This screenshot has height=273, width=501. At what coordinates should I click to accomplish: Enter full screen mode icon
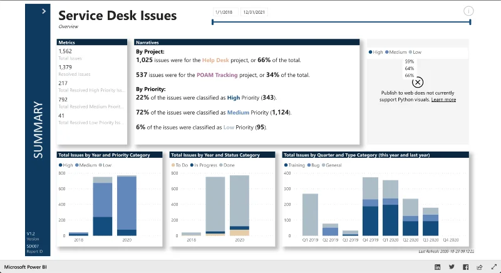493,267
